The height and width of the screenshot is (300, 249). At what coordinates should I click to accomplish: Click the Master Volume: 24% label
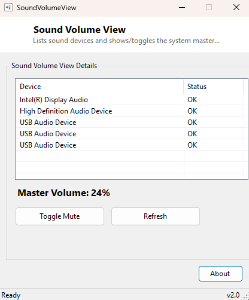(x=63, y=193)
